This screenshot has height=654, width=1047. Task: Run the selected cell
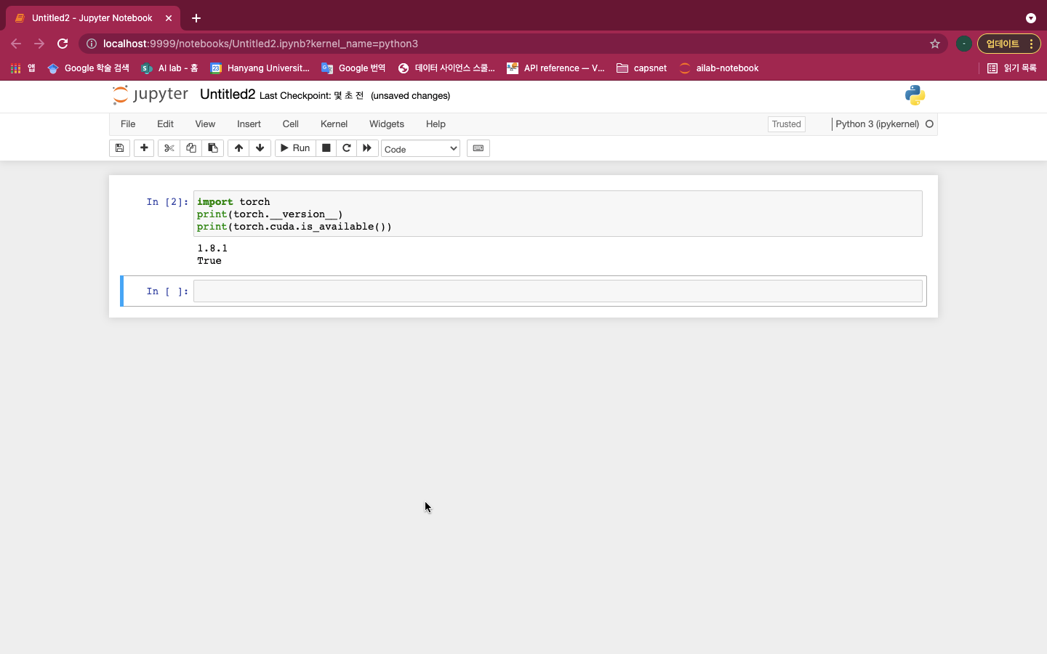(x=295, y=148)
